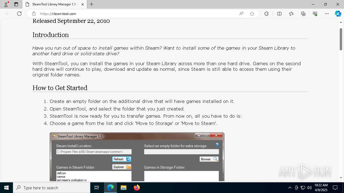Viewport: 344px width, 193px height.
Task: Select 'defcon' in the games list
Action: (x=62, y=173)
